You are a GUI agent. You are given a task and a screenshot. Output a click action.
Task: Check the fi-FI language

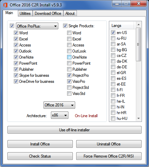pyautogui.click(x=113, y=90)
